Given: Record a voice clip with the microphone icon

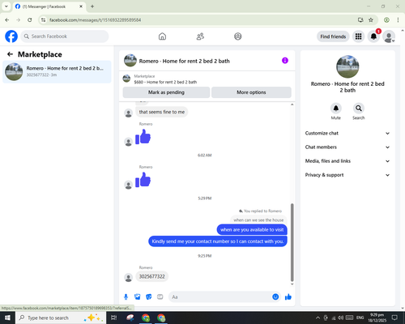Looking at the screenshot, I should click(x=126, y=297).
